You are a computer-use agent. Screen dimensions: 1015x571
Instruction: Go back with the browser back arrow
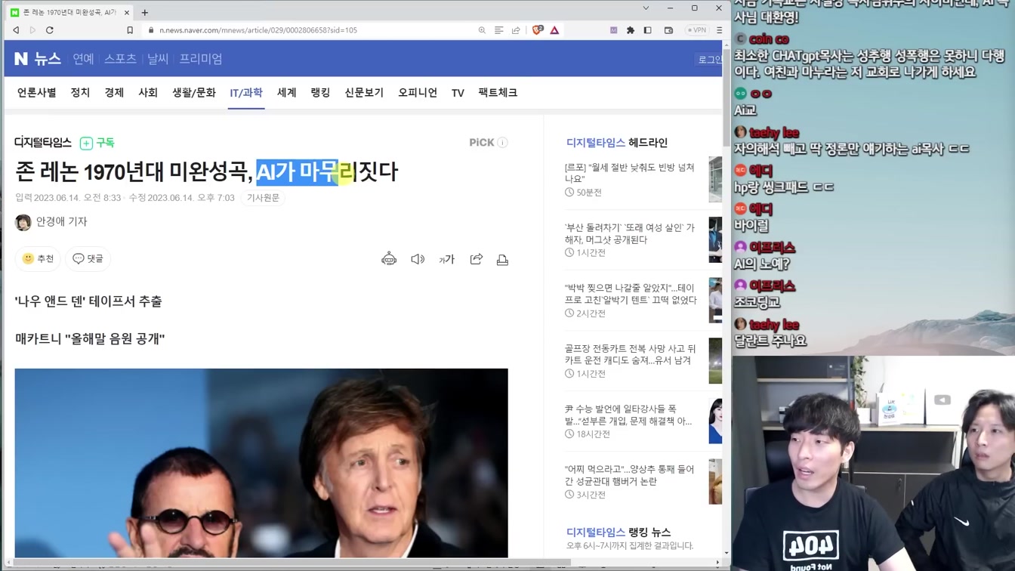pyautogui.click(x=16, y=30)
